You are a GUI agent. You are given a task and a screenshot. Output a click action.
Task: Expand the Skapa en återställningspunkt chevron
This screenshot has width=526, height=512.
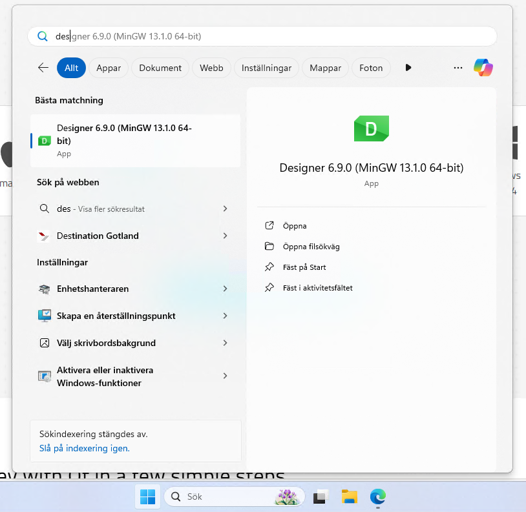click(225, 316)
